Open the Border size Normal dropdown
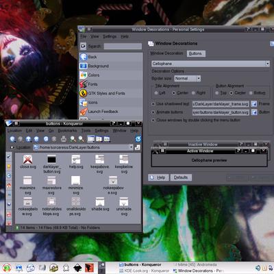274x274 pixels. (x=188, y=79)
